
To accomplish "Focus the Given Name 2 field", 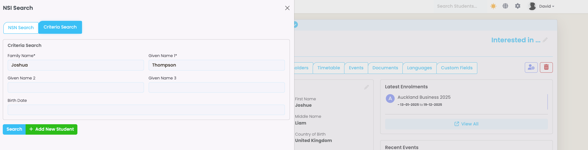I will coord(76,87).
